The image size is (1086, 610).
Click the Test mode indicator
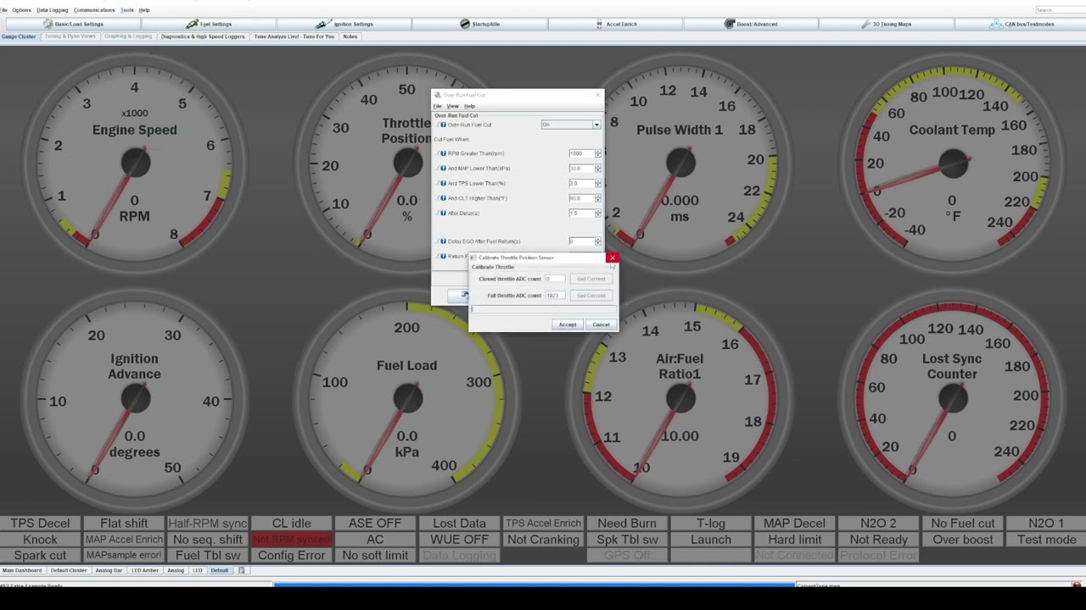[x=1046, y=540]
